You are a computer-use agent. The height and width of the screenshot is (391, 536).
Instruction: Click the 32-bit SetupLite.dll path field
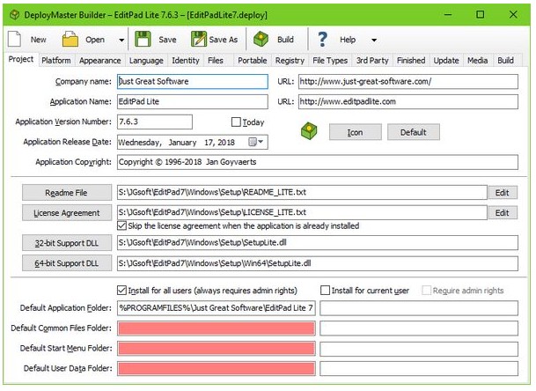(318, 243)
